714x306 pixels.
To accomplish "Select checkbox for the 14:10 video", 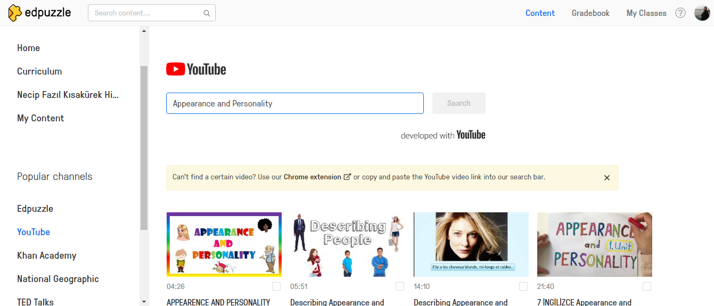I will pyautogui.click(x=523, y=286).
